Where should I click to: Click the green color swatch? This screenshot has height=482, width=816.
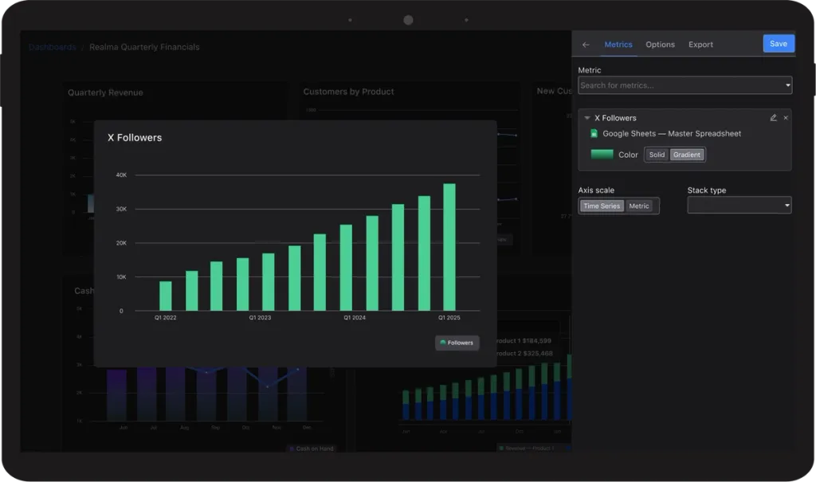point(602,154)
